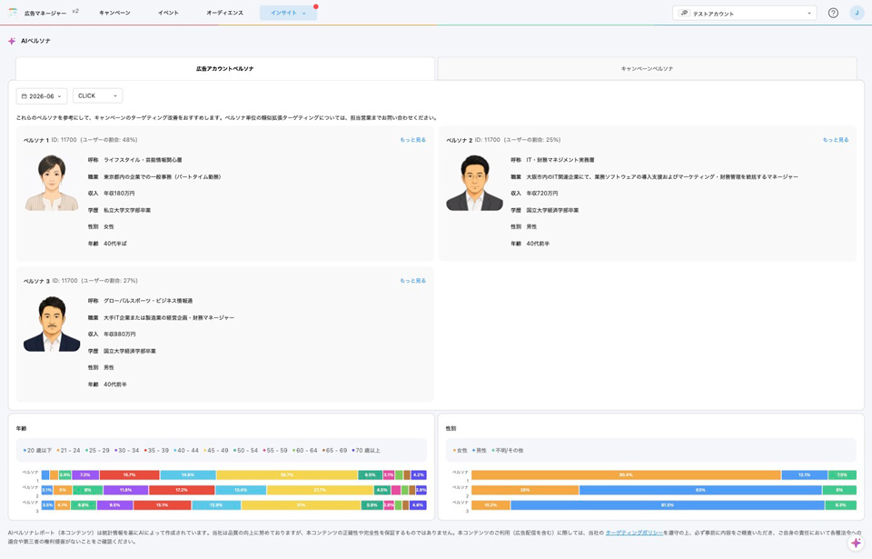Open the インサイト menu
This screenshot has width=872, height=559.
[288, 13]
